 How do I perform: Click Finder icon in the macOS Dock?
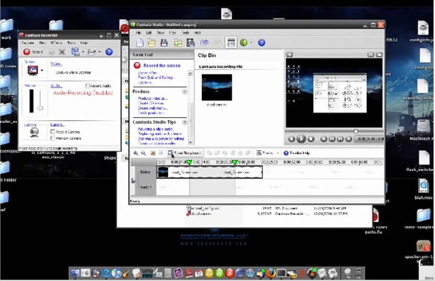click(75, 274)
